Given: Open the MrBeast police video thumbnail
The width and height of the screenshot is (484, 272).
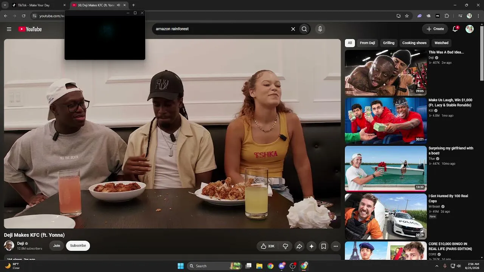Looking at the screenshot, I should click(x=386, y=216).
